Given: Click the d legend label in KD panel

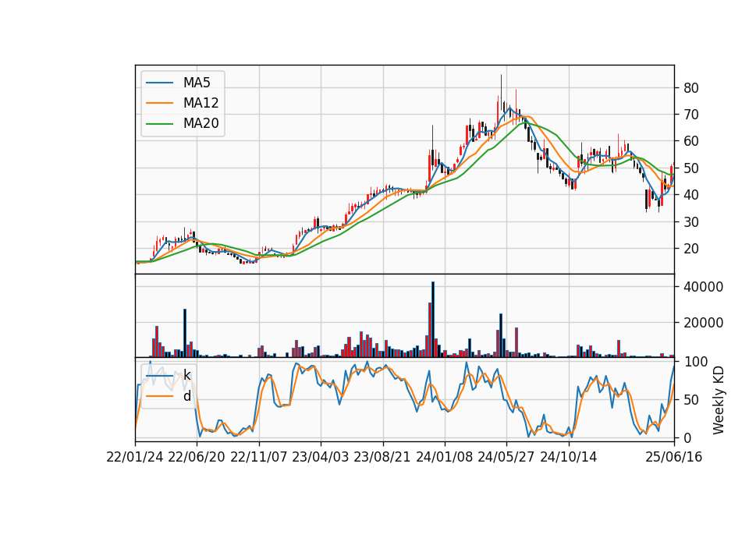Looking at the screenshot, I should click(x=186, y=396).
